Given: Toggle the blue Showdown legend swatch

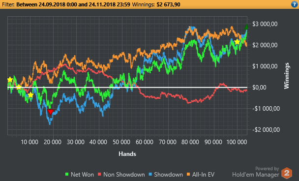Looking at the screenshot, I should (150, 174).
